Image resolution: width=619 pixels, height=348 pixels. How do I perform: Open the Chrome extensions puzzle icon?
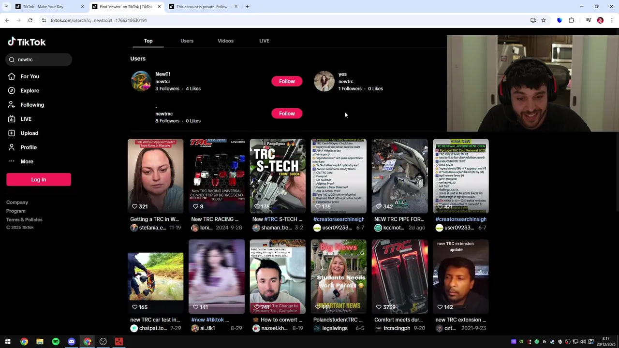[571, 20]
